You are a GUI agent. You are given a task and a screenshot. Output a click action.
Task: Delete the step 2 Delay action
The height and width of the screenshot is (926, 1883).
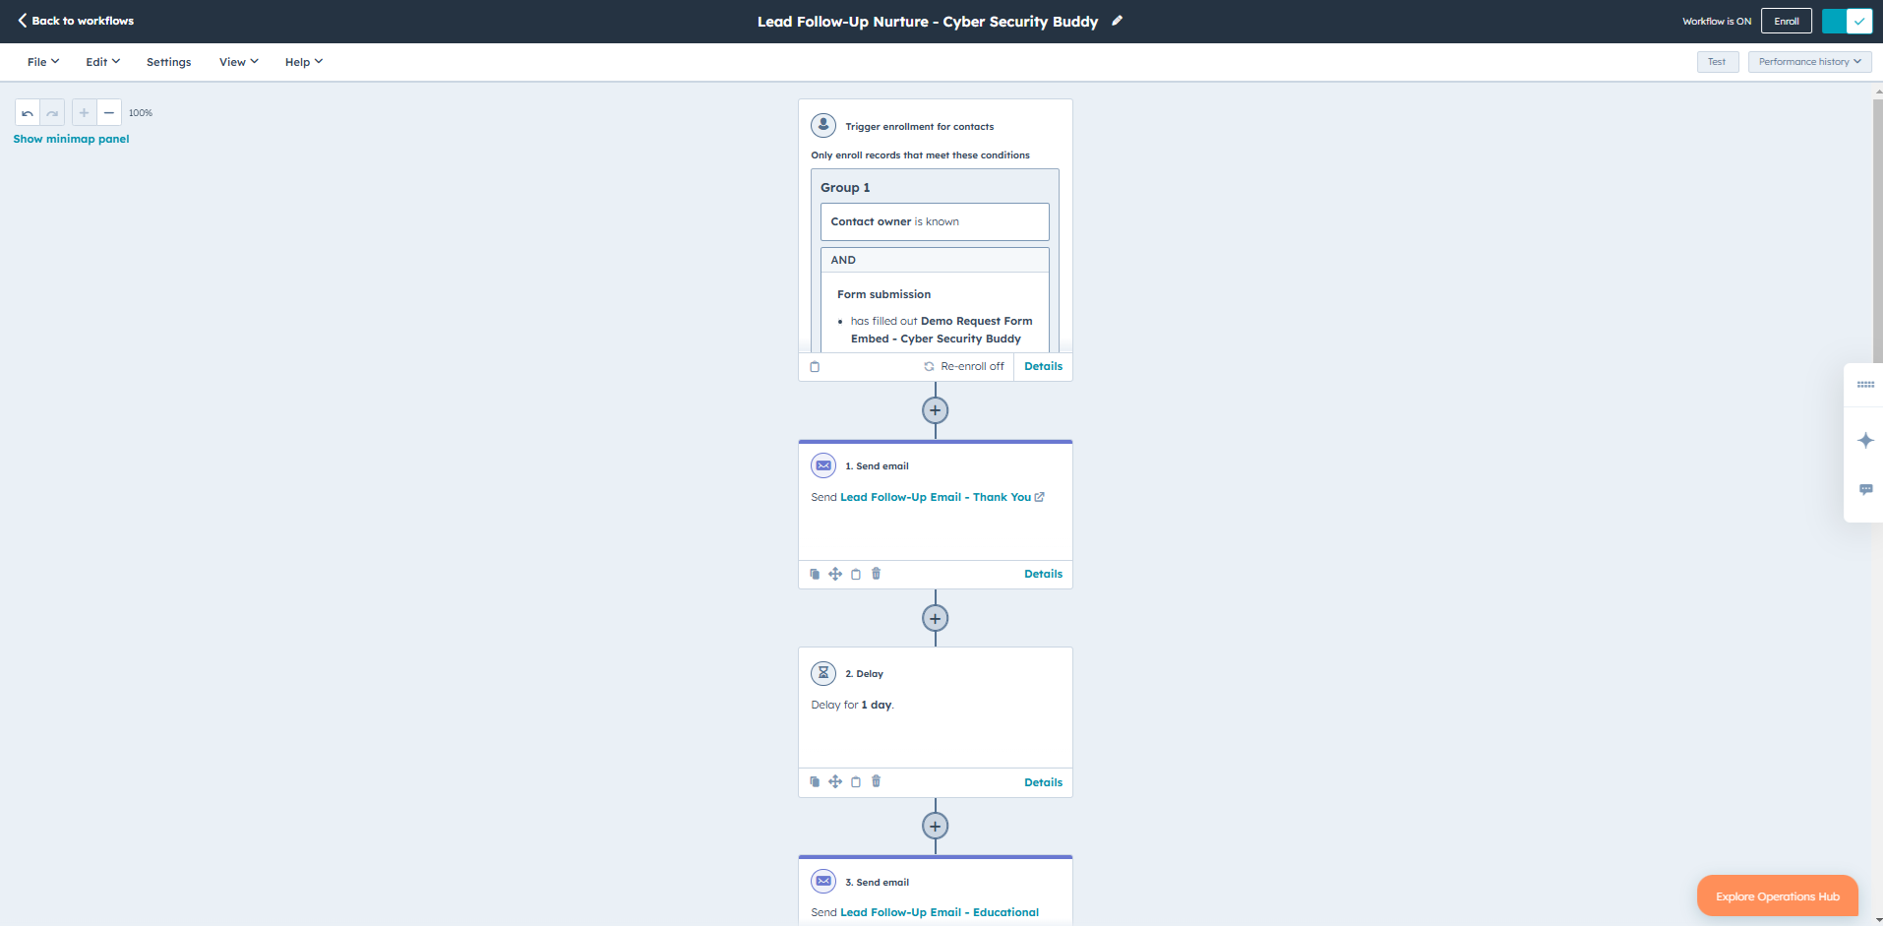tap(877, 781)
